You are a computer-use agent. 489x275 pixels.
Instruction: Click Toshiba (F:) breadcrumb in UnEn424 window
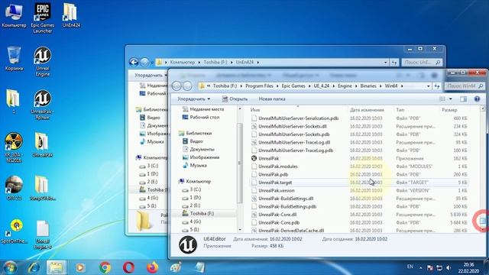pyautogui.click(x=215, y=63)
